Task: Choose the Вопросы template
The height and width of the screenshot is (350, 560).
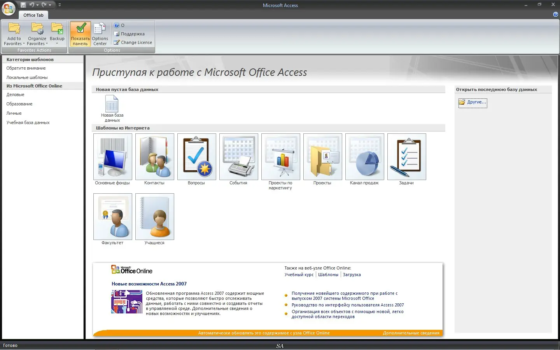Action: 196,159
